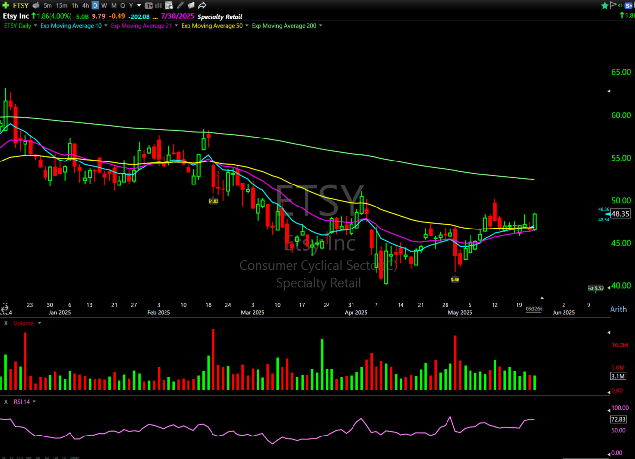
Task: Click the share arrow icon
Action: [x=202, y=5]
